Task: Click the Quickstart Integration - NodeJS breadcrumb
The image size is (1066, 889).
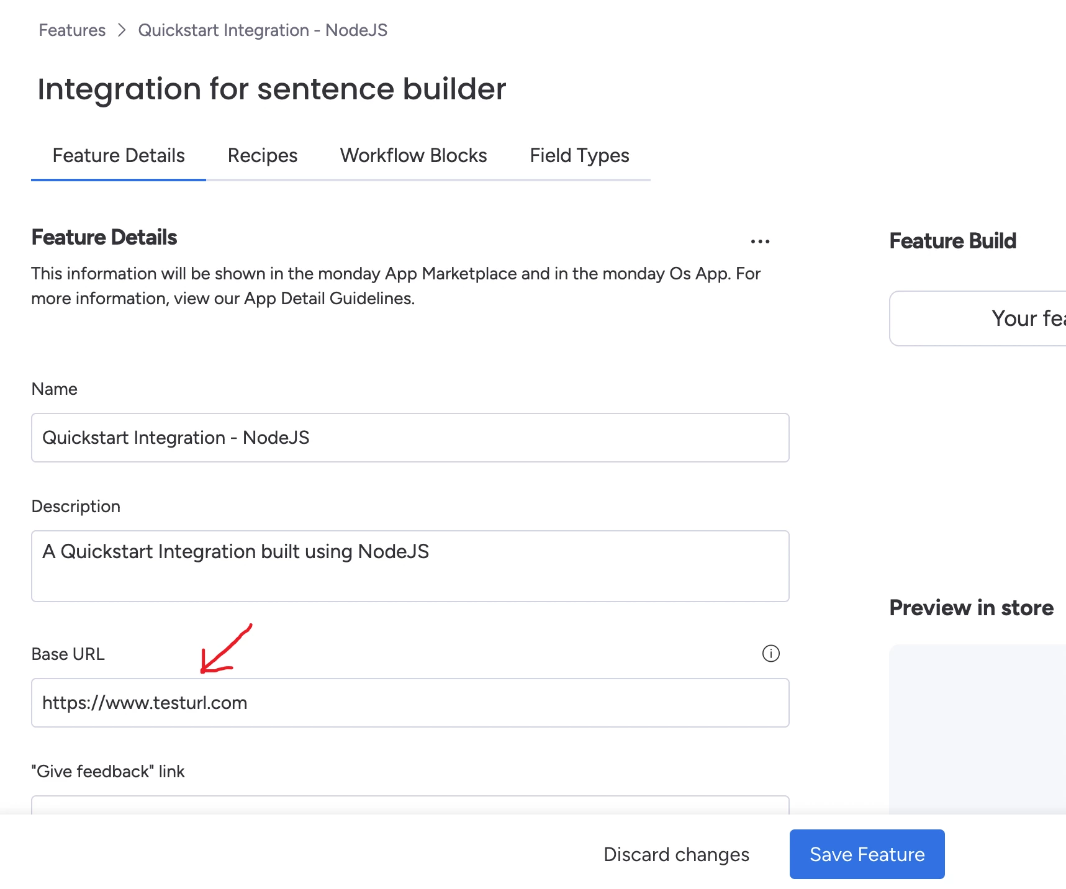Action: click(263, 30)
